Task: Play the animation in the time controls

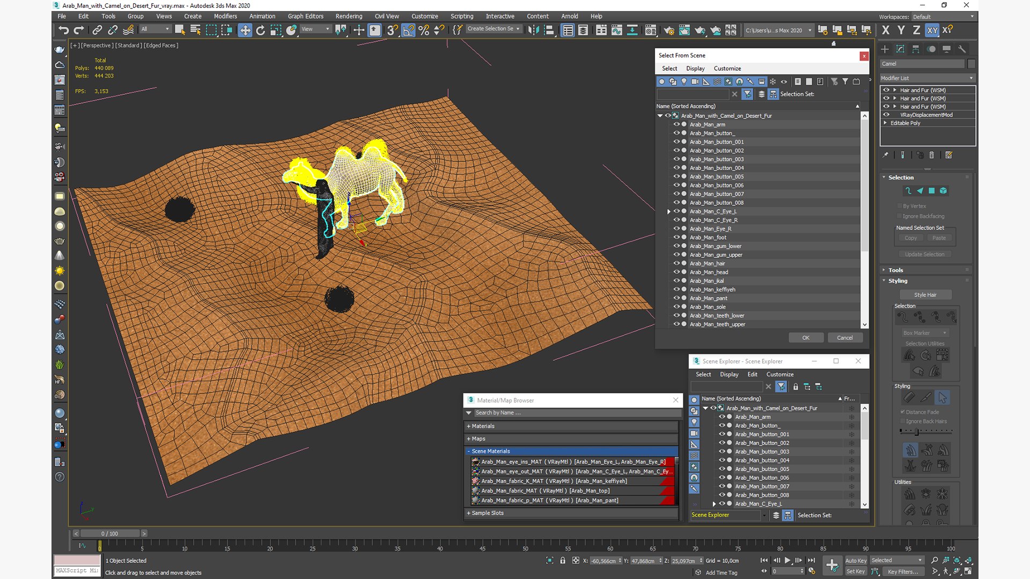Action: 788,560
